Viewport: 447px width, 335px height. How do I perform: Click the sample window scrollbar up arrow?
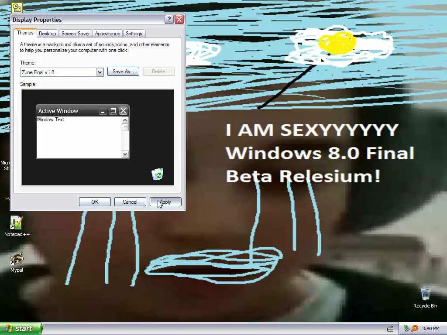click(125, 120)
